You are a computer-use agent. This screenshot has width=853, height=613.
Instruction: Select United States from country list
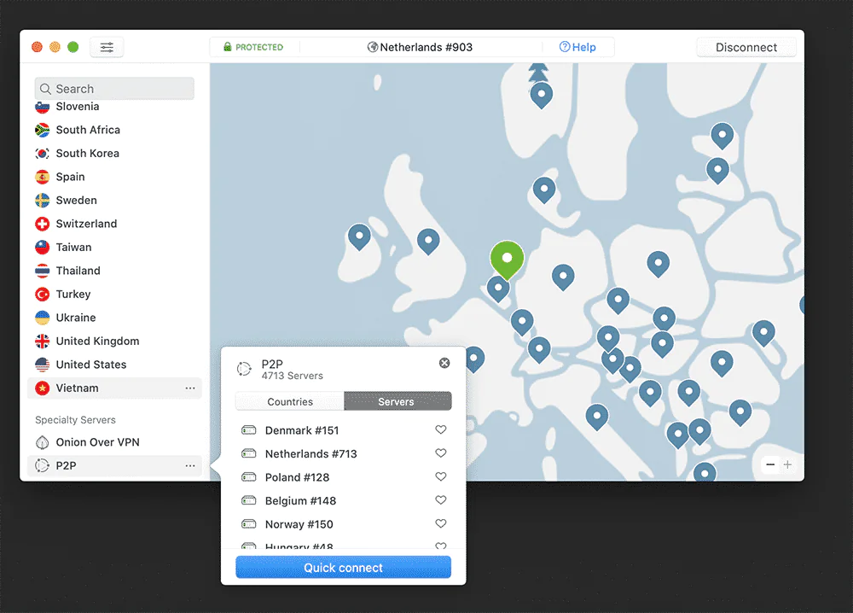(91, 365)
